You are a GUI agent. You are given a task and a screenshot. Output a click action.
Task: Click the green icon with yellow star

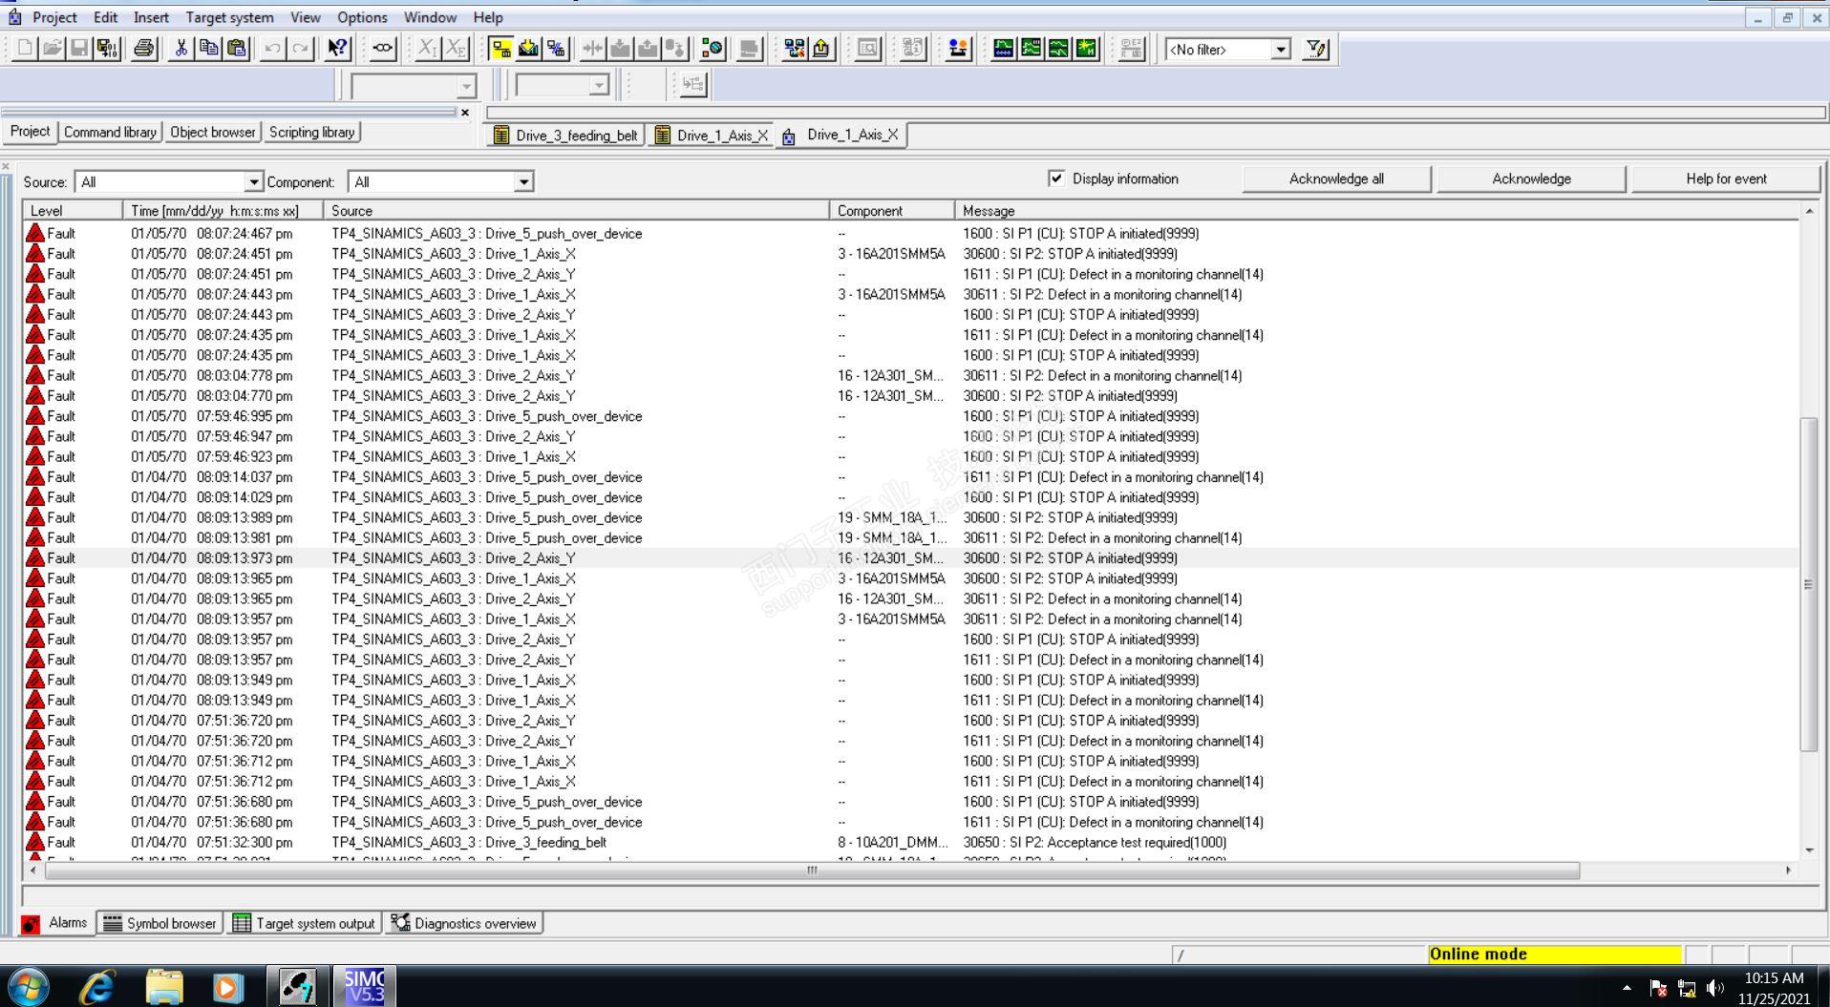pos(1087,49)
